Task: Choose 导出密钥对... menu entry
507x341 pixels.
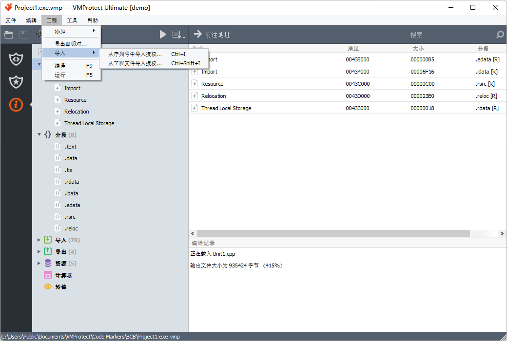Action: coord(72,44)
